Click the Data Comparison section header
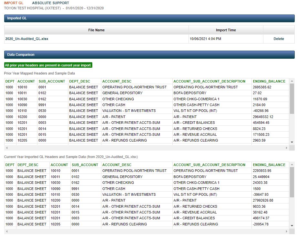Screen dimensions: 306x238 149,55
